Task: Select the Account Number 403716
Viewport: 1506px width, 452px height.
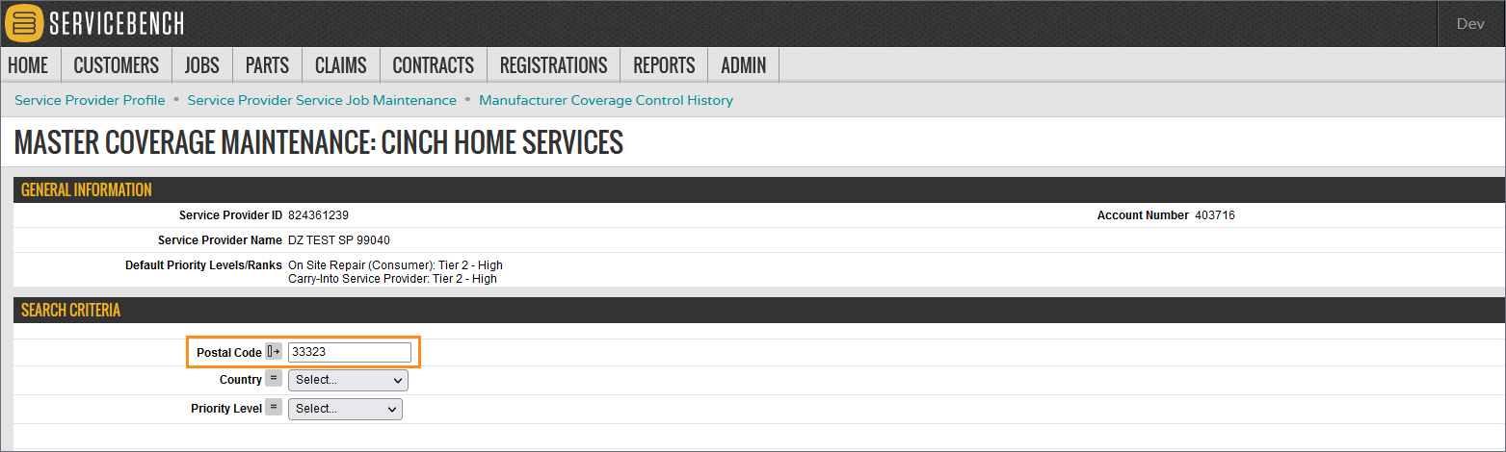Action: pyautogui.click(x=1214, y=215)
